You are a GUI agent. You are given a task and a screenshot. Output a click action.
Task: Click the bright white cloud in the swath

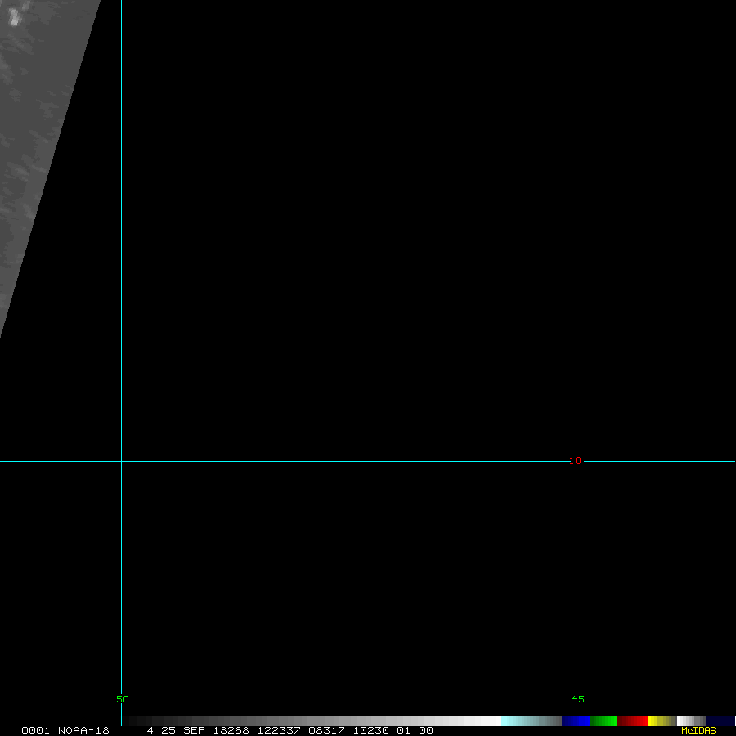14,18
